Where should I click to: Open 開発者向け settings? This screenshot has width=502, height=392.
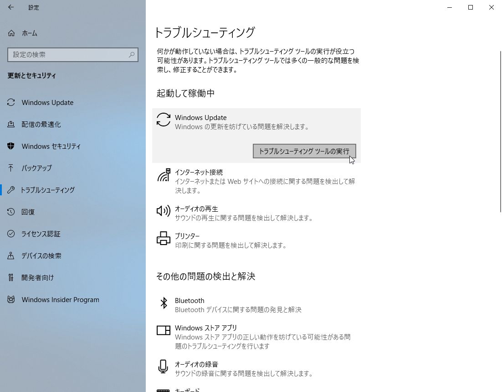coord(73,277)
